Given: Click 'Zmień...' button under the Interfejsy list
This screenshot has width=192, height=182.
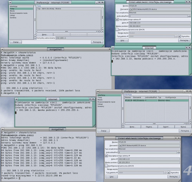Looking at the screenshot, I should pyautogui.click(x=166, y=127).
